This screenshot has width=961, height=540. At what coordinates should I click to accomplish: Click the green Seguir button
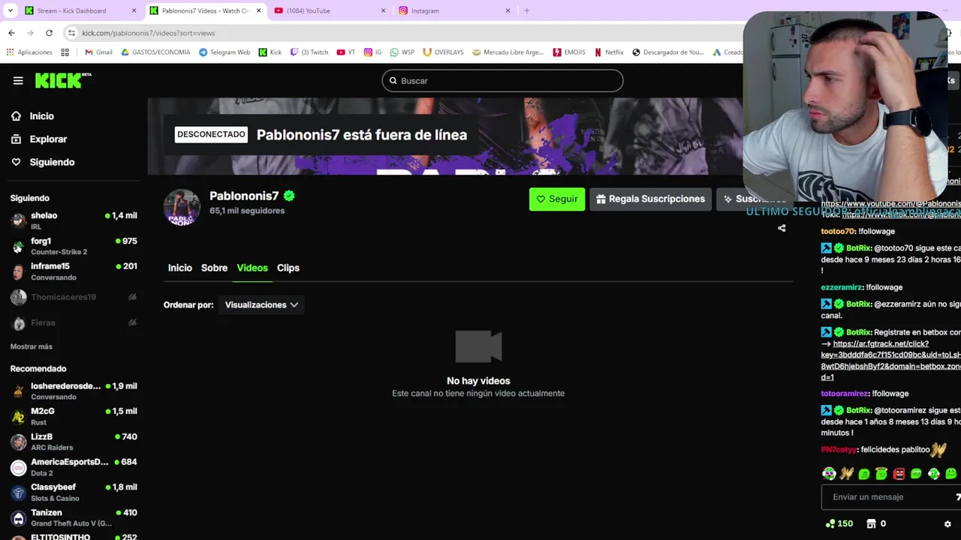[x=557, y=199]
